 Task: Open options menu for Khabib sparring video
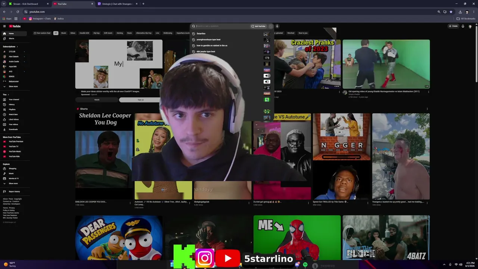coord(428,92)
